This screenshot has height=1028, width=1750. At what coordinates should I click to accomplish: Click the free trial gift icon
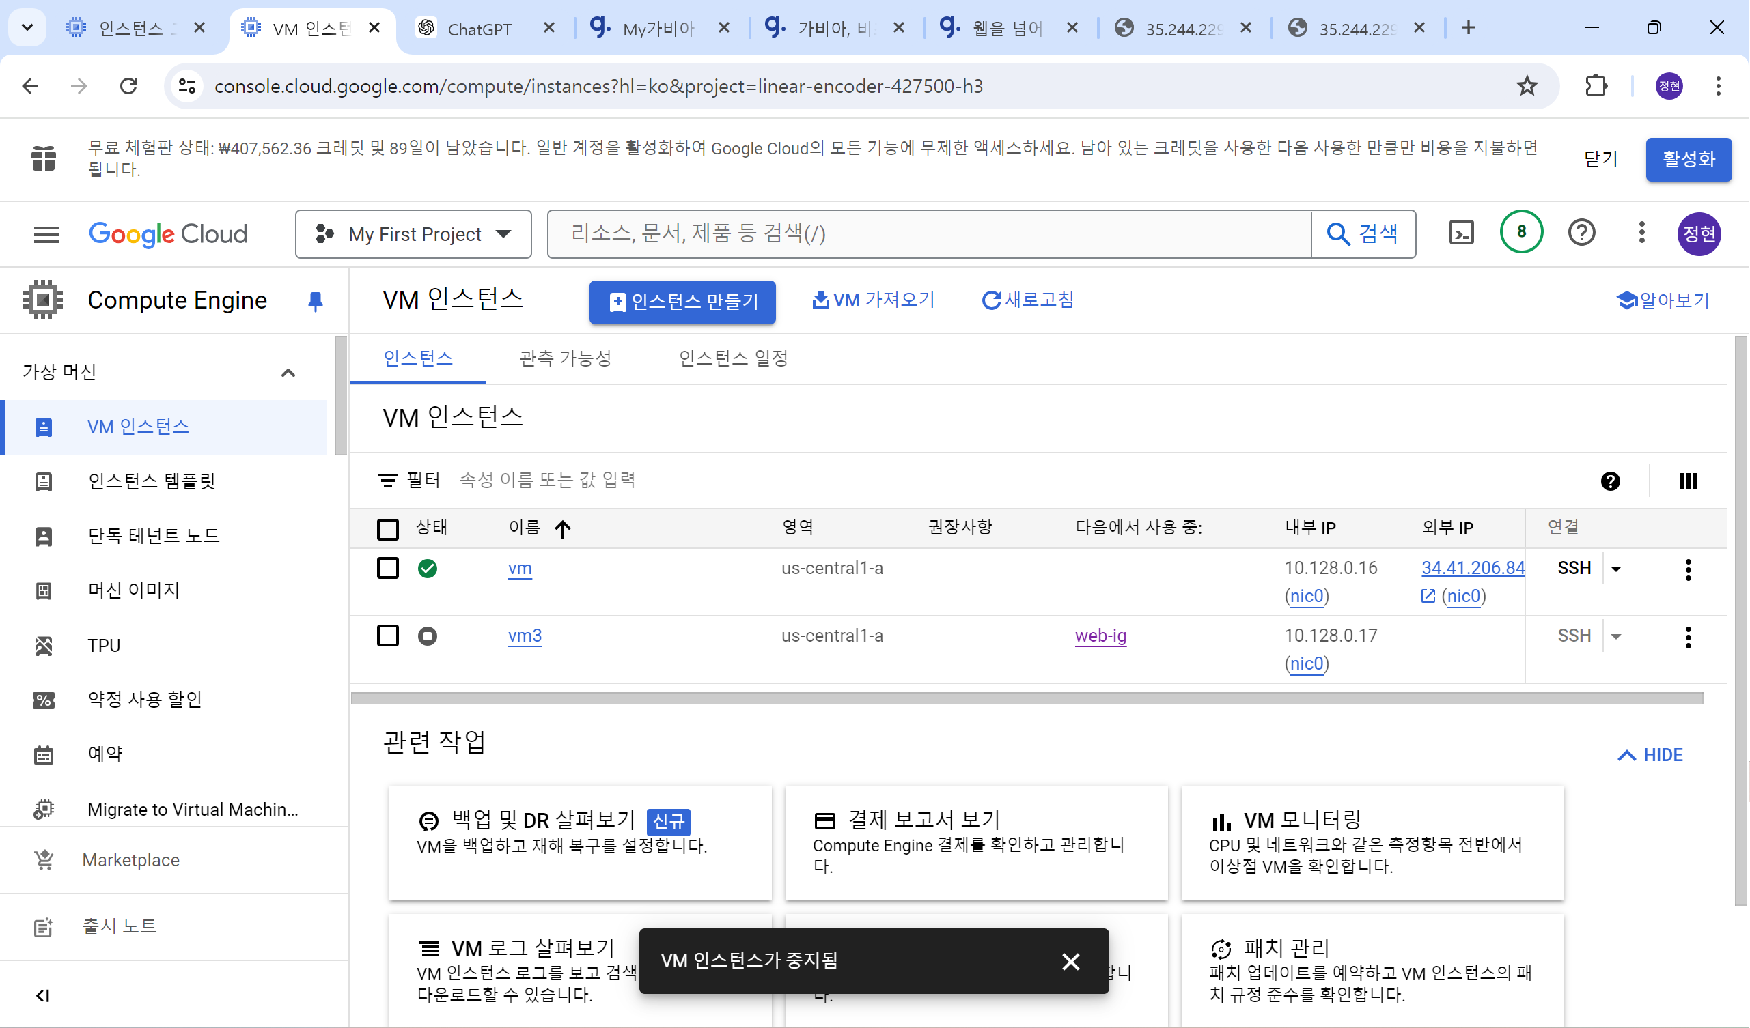[43, 158]
